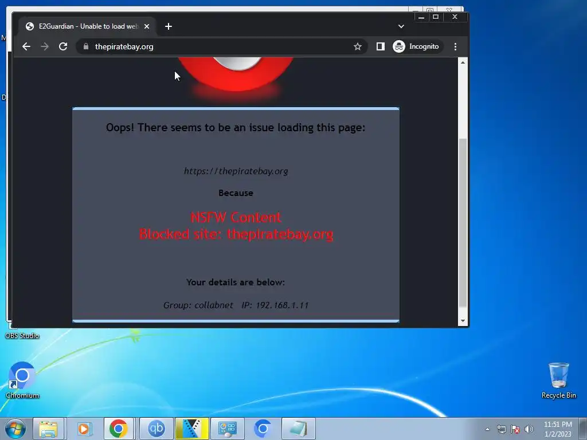This screenshot has height=440, width=587.
Task: Click the https://thepiratebay.org URL text
Action: pyautogui.click(x=236, y=171)
